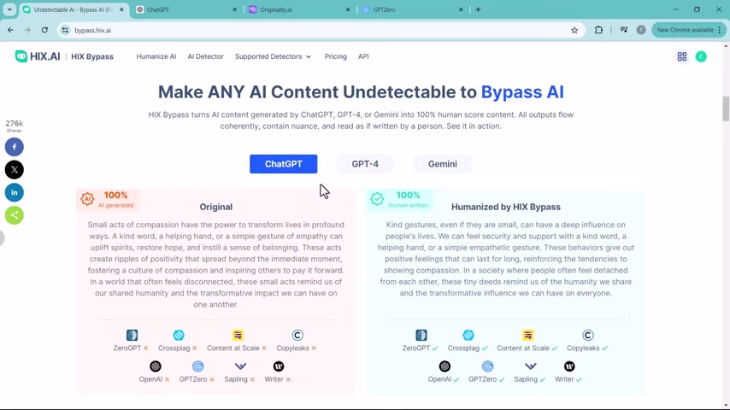Select the Gemini example tab

(x=442, y=164)
